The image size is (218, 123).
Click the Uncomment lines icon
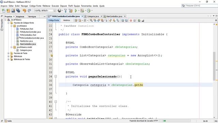point(143,20)
